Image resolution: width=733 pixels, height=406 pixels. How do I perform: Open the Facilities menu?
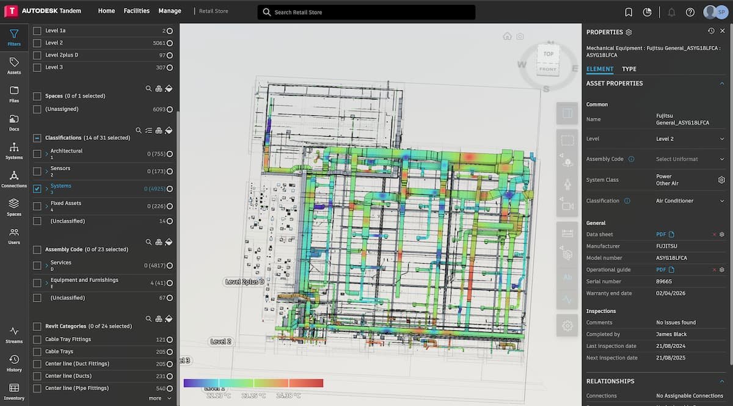point(136,11)
